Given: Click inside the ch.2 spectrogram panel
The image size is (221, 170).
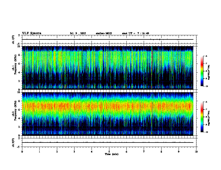Looking at the screenshot, I should click(108, 114).
